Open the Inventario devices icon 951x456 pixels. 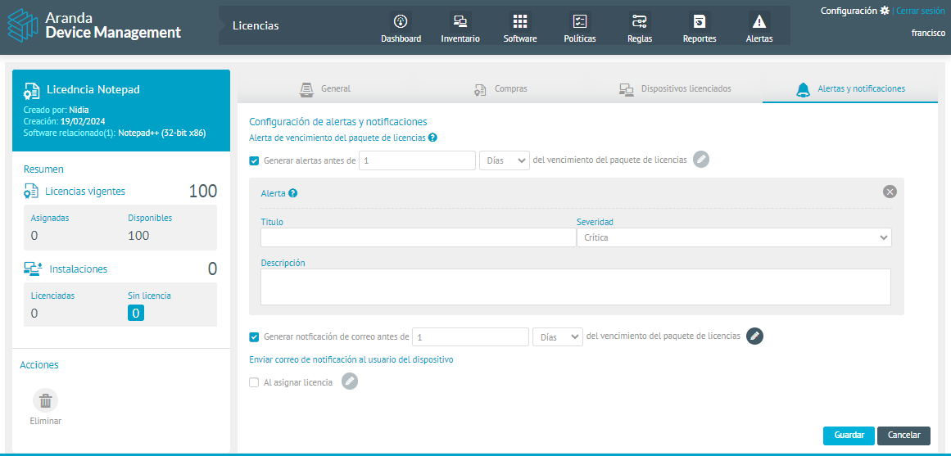[460, 22]
